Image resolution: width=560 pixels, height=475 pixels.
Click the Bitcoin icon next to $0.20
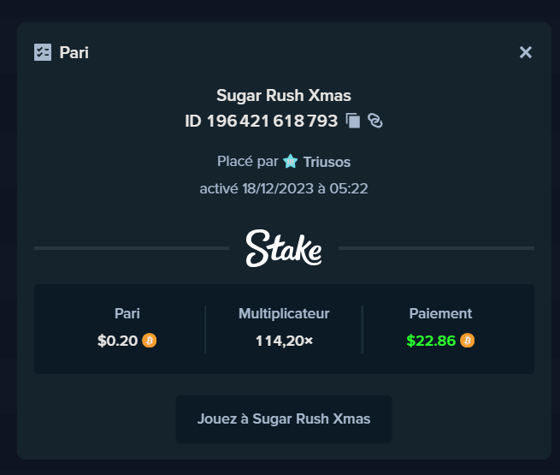point(150,341)
